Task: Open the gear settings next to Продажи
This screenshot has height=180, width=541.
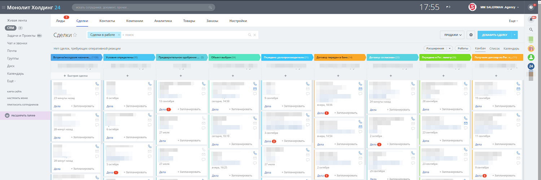Action: click(470, 35)
